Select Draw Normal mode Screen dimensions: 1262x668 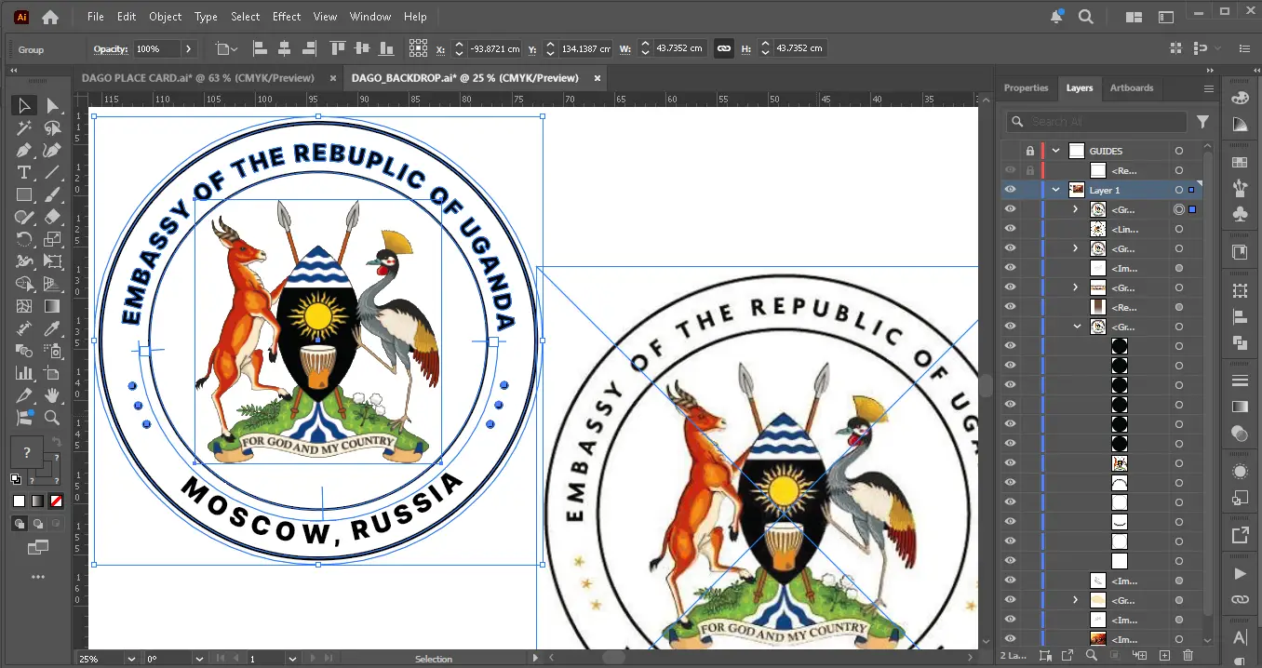[20, 524]
